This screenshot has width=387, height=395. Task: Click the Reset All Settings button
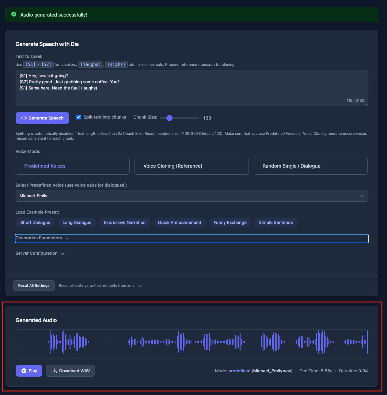pyautogui.click(x=34, y=286)
